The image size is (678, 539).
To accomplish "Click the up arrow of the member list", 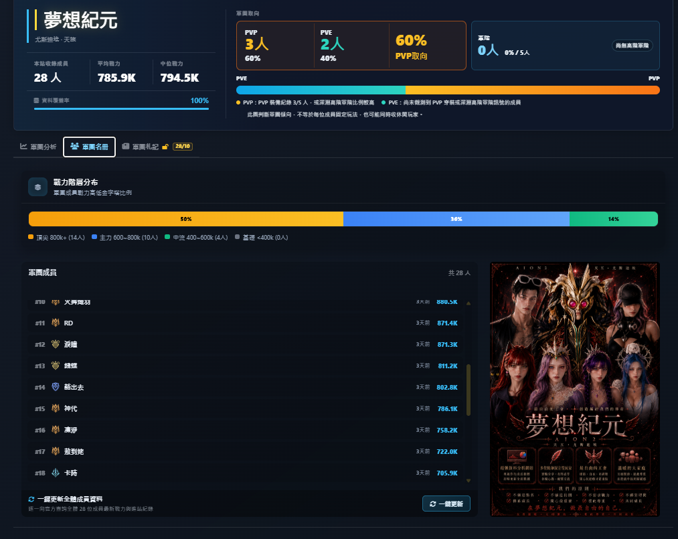I will [x=469, y=303].
